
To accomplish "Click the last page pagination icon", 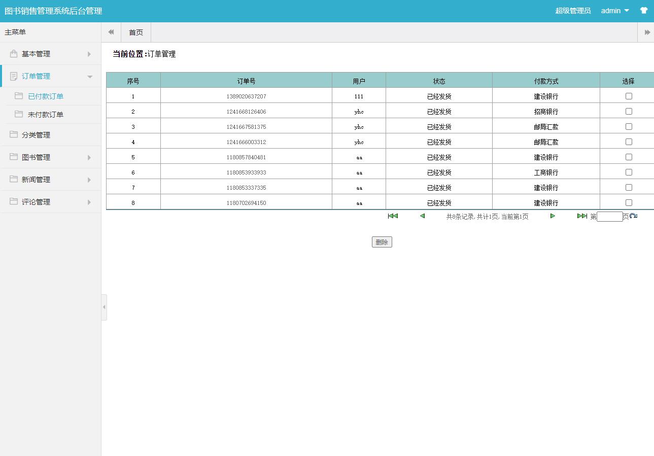I will click(581, 216).
